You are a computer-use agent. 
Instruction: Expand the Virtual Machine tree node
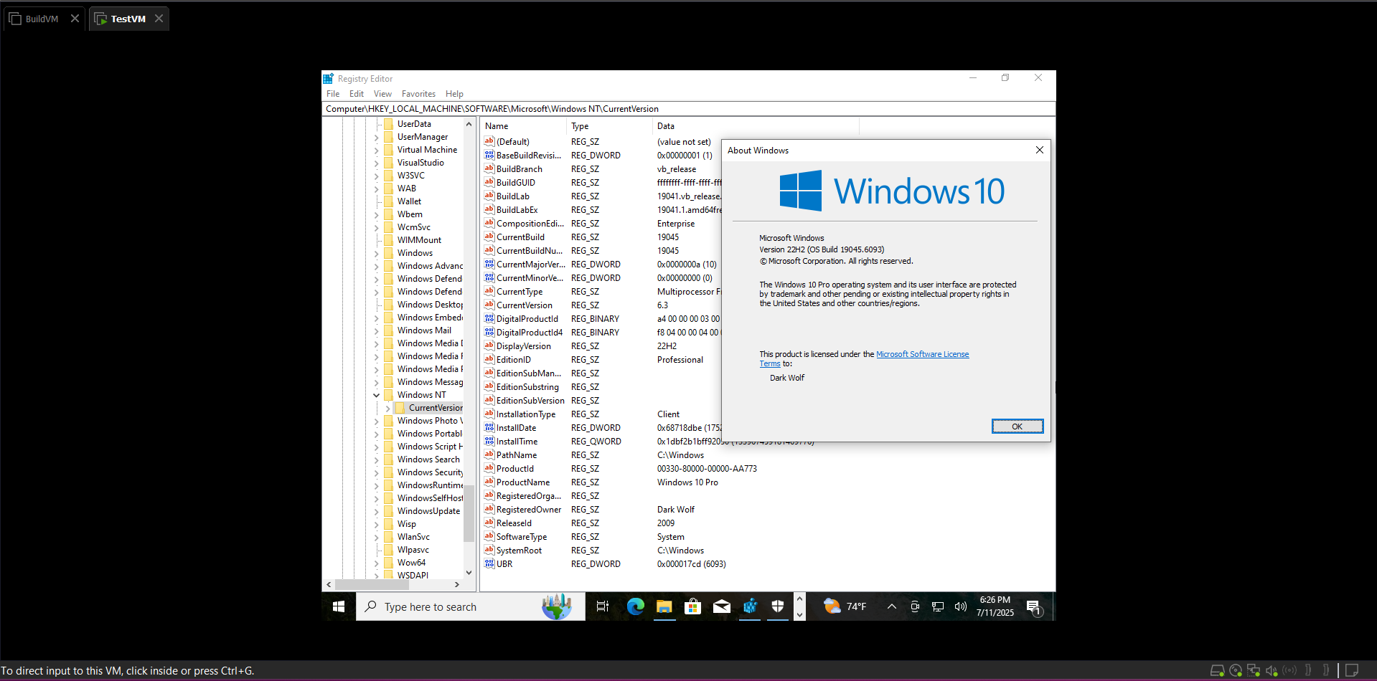376,150
